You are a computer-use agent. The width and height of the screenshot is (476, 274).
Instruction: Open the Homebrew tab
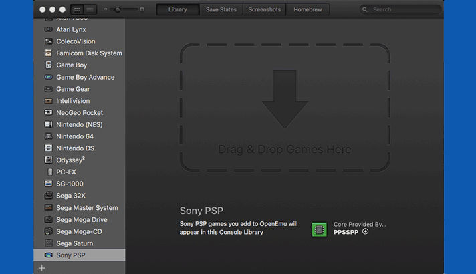pyautogui.click(x=308, y=9)
